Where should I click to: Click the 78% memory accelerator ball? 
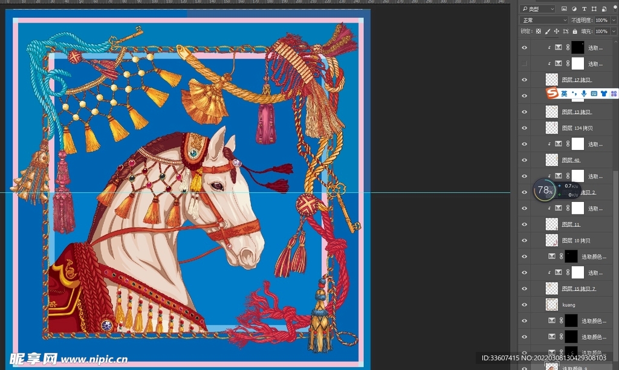[545, 190]
